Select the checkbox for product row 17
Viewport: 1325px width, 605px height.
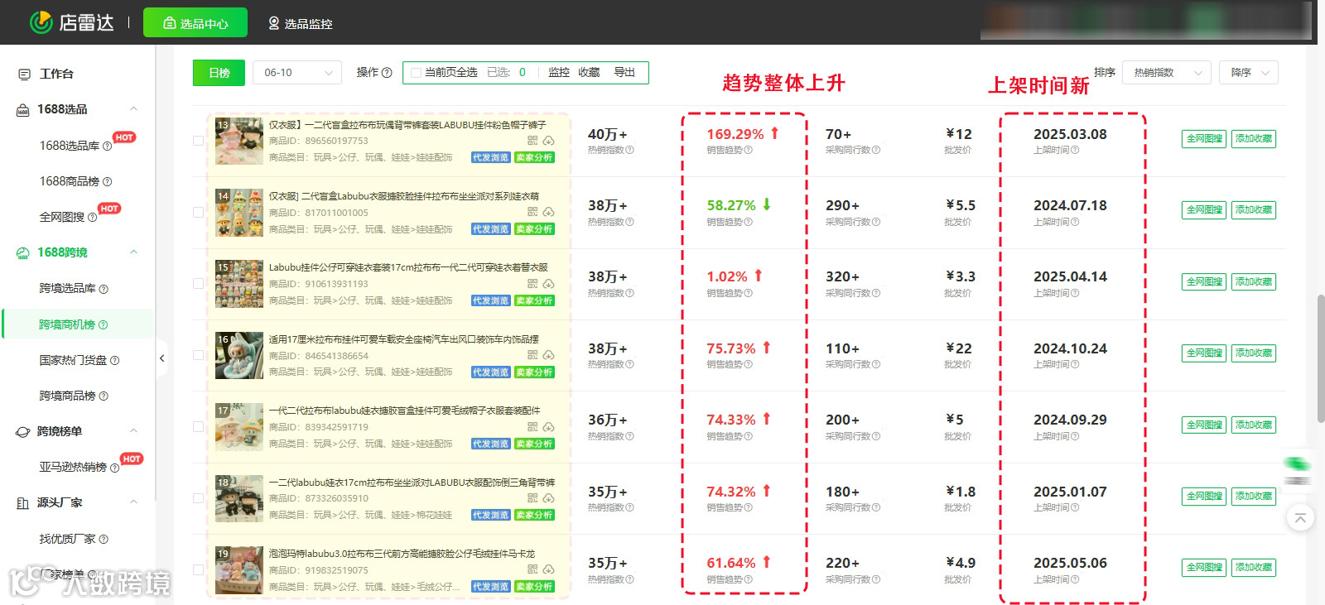[198, 426]
